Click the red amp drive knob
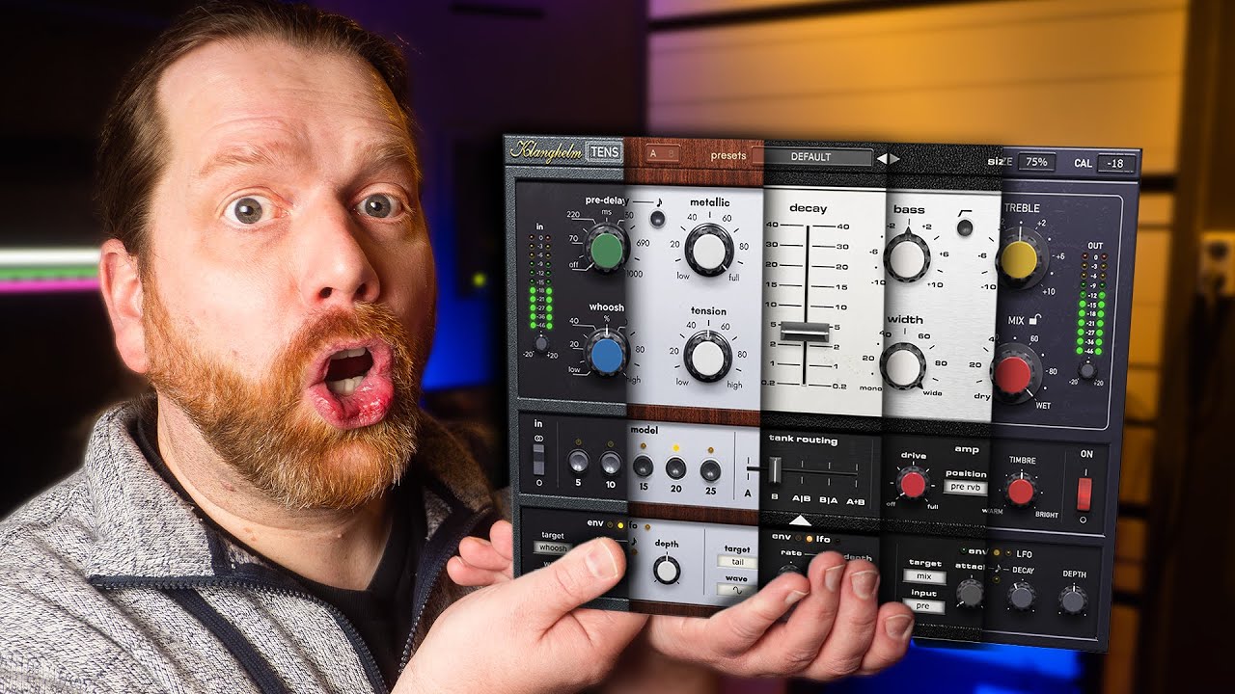Viewport: 1235px width, 694px height. click(x=914, y=484)
